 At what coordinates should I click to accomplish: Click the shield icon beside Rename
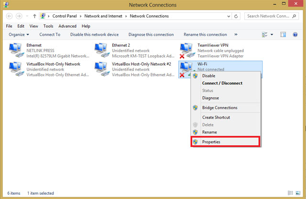click(x=195, y=132)
